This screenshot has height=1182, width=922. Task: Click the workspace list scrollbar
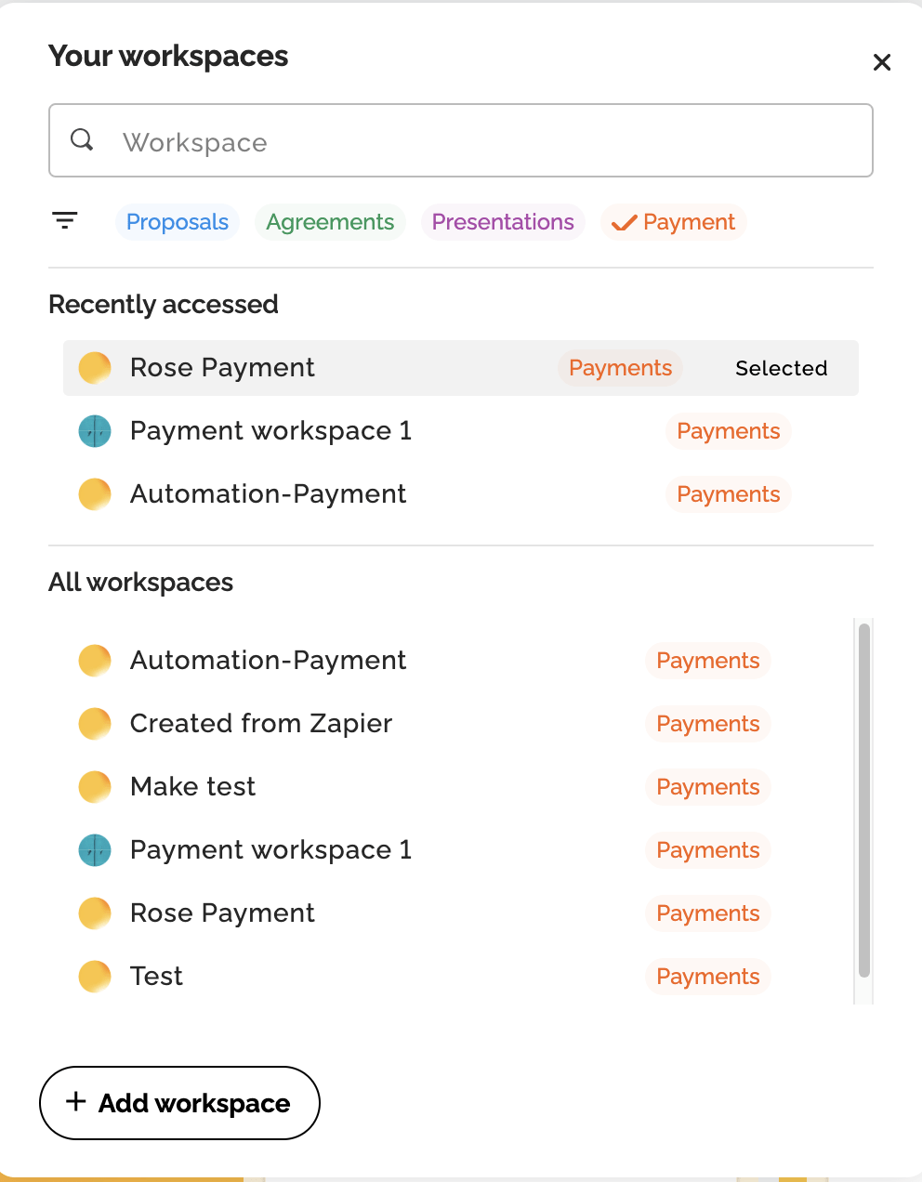(x=864, y=800)
